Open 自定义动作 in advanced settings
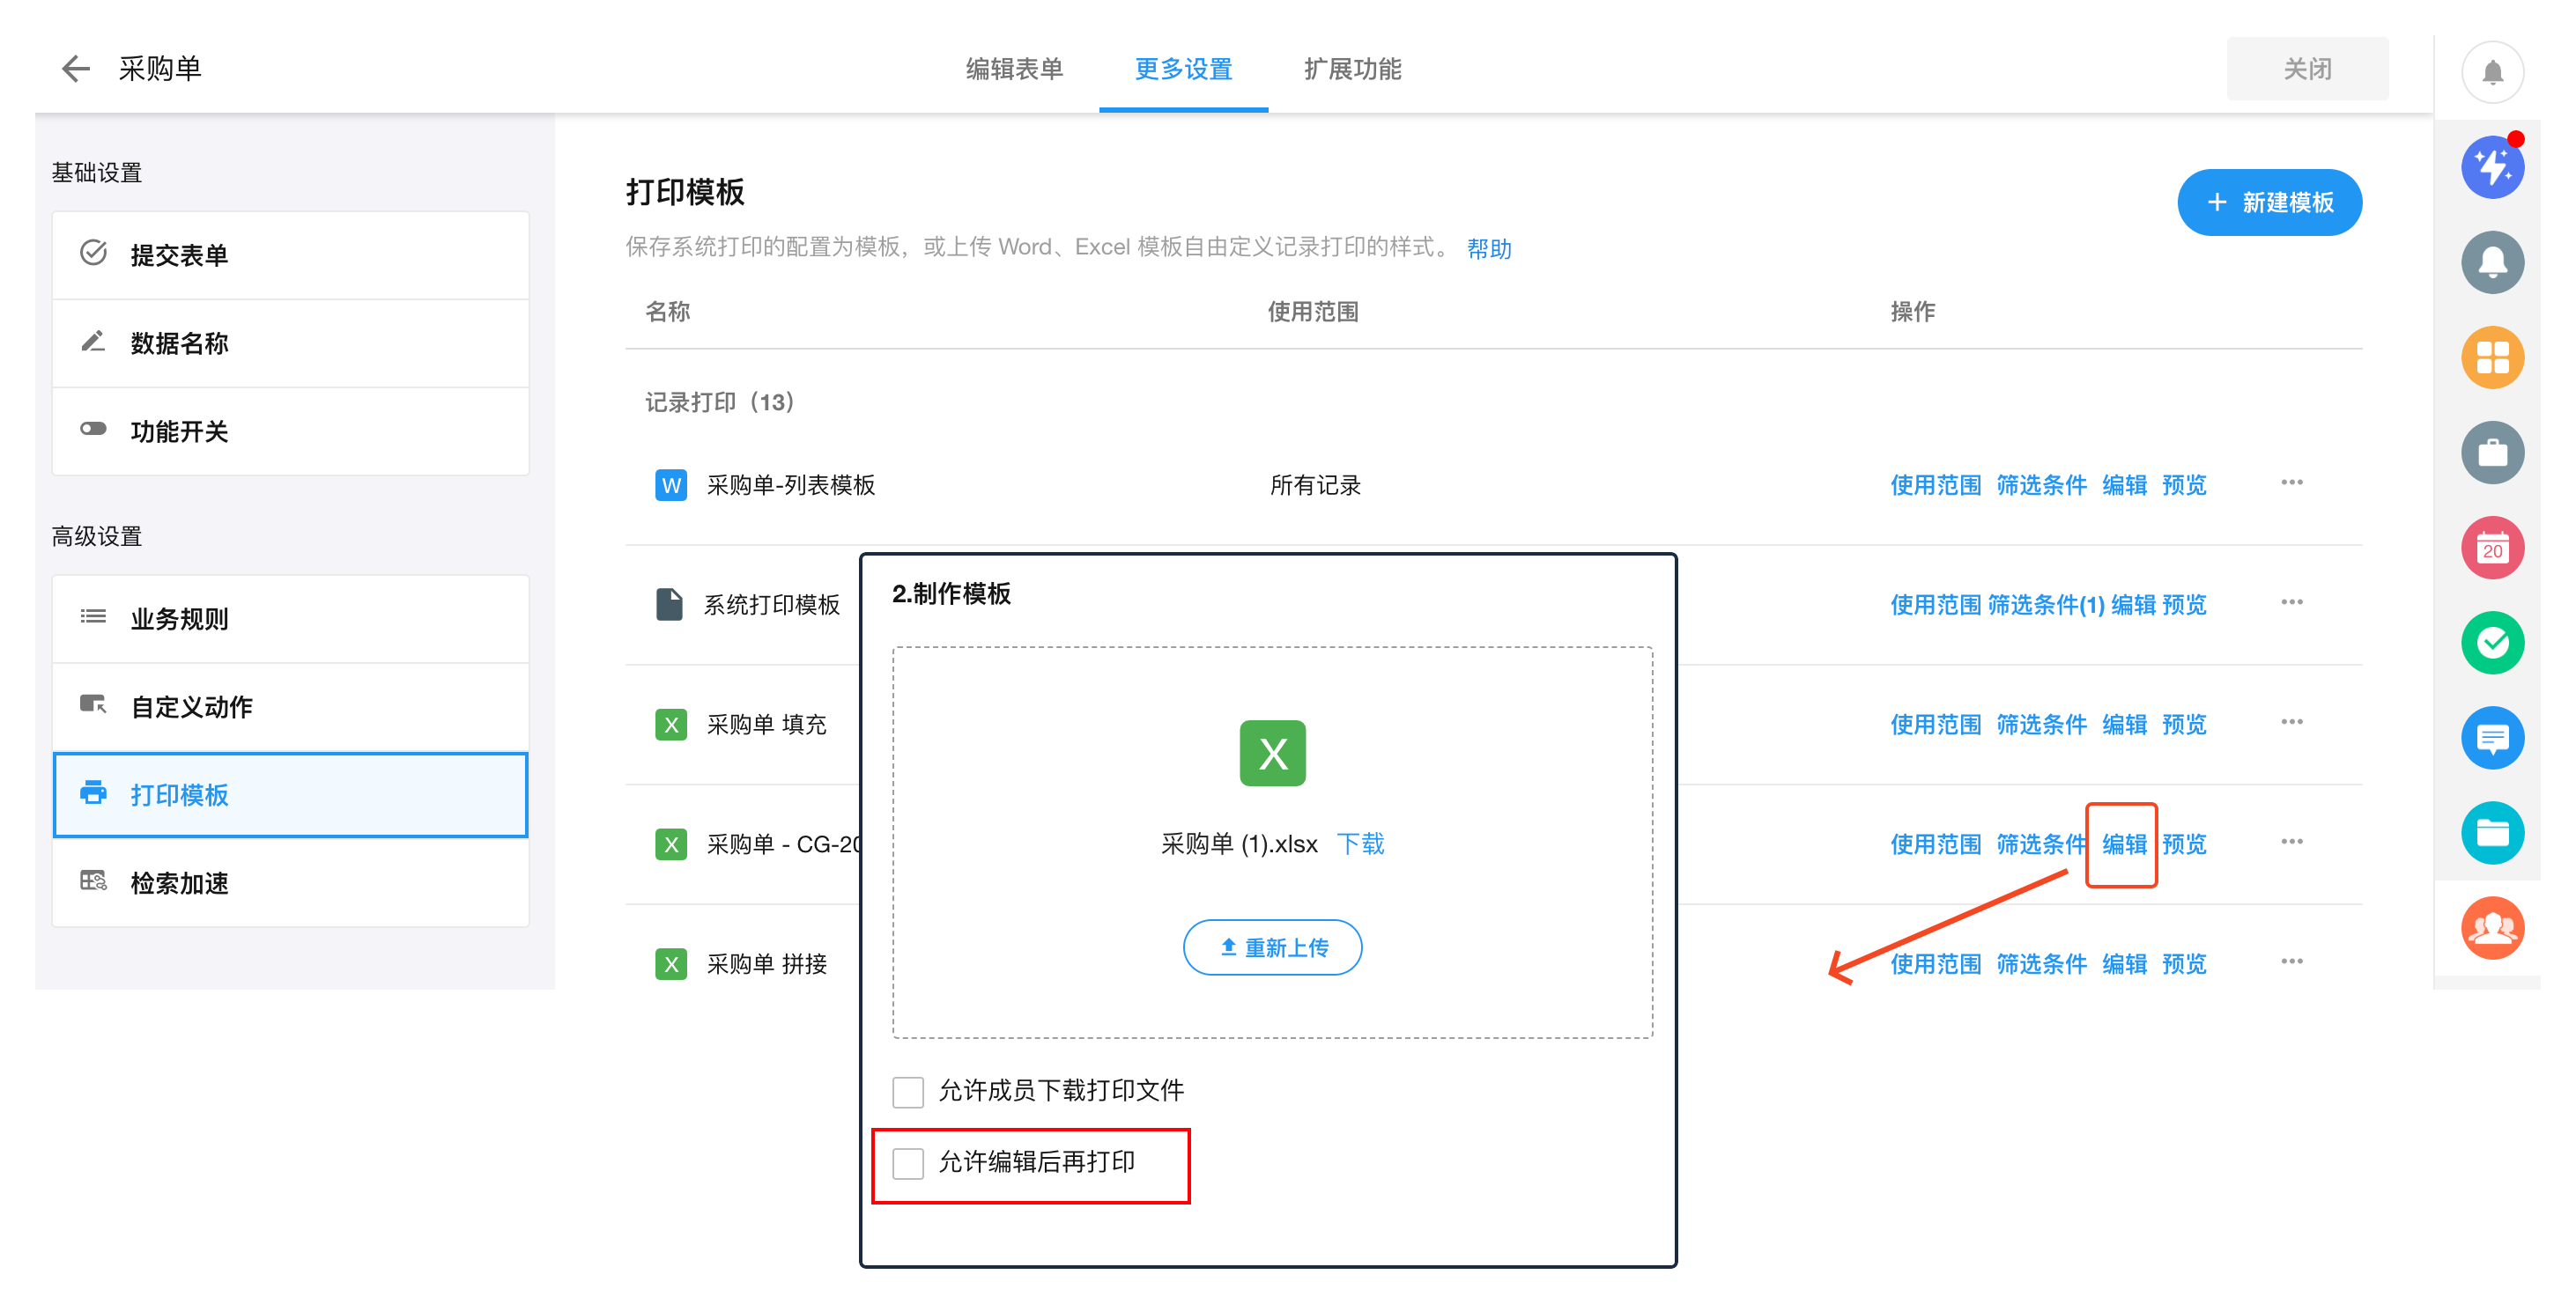This screenshot has height=1304, width=2576. (x=290, y=706)
